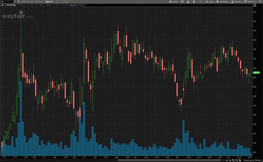The image size is (263, 162).
Task: Open the Drawing set: Default selector
Action: [252, 160]
